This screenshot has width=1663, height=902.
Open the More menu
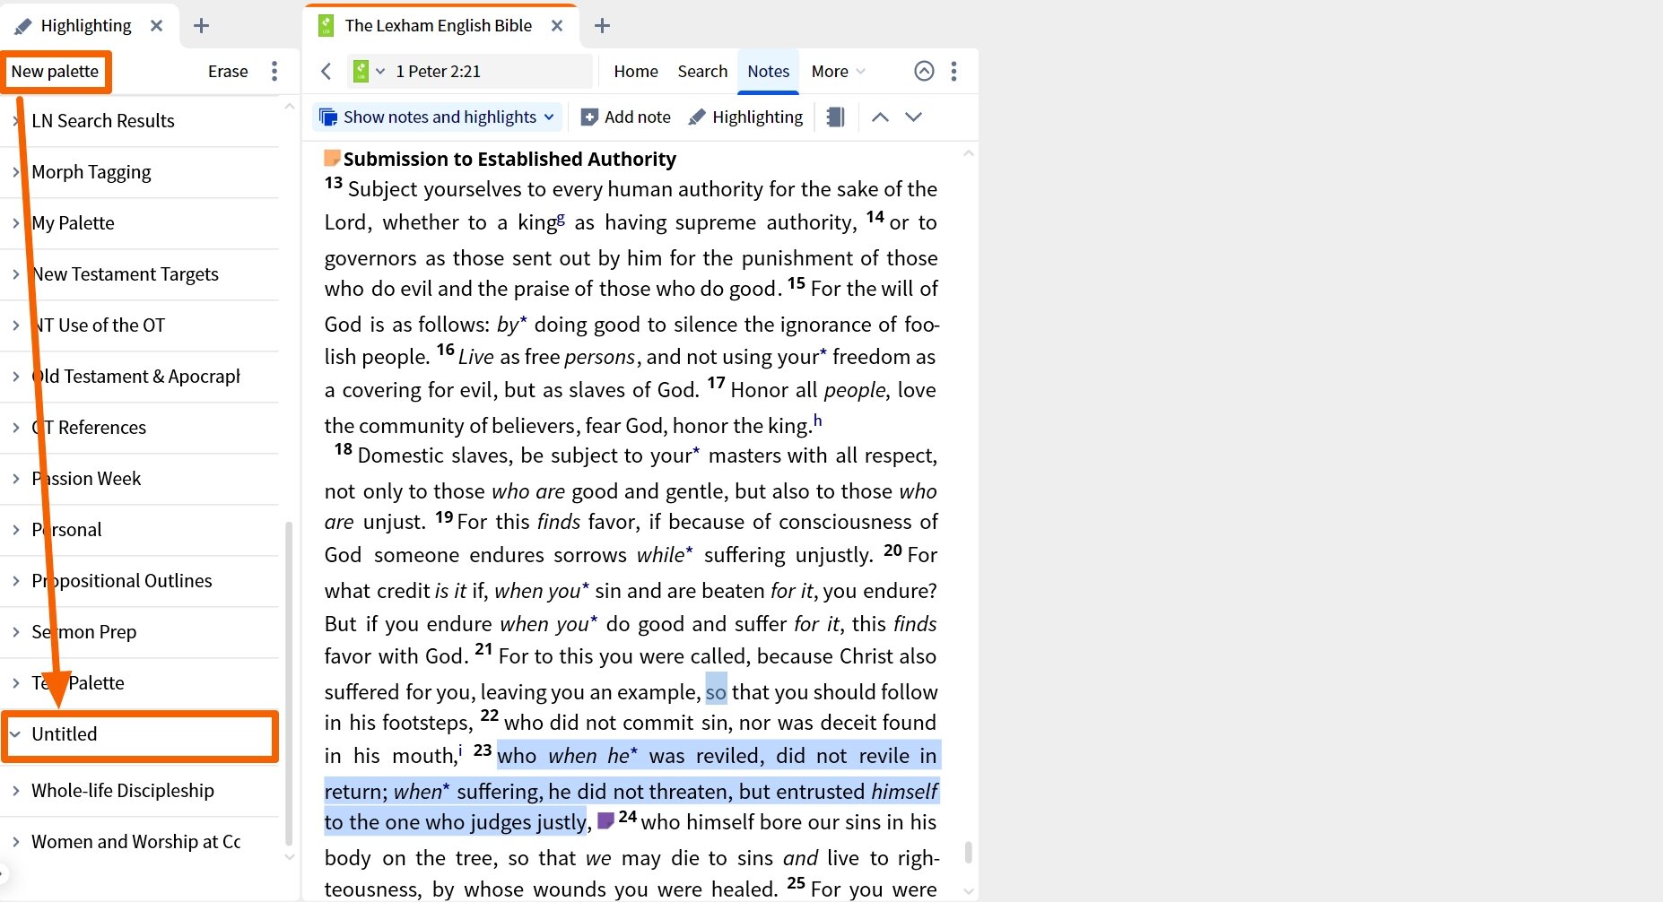point(838,72)
